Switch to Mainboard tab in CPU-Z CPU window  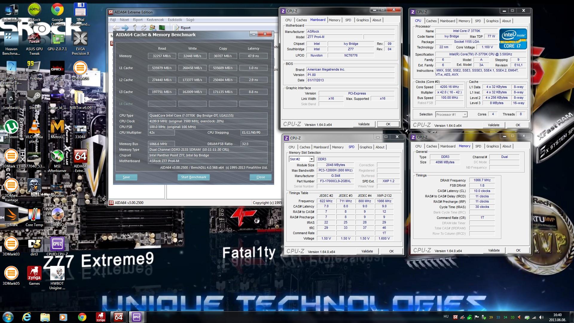pyautogui.click(x=447, y=21)
